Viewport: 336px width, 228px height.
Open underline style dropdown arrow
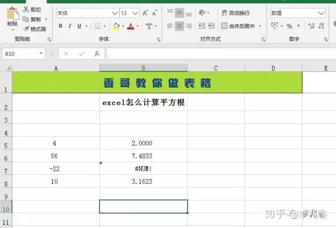pyautogui.click(x=87, y=26)
